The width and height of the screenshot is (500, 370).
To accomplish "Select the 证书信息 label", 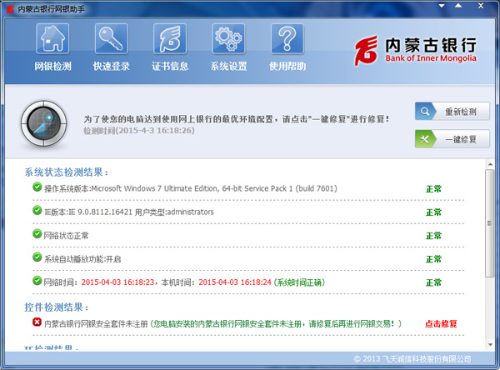I will click(x=170, y=67).
